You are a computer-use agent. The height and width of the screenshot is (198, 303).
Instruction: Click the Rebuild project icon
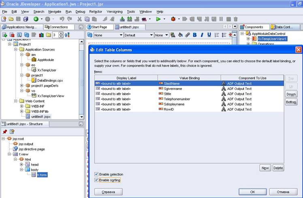[x=130, y=19]
